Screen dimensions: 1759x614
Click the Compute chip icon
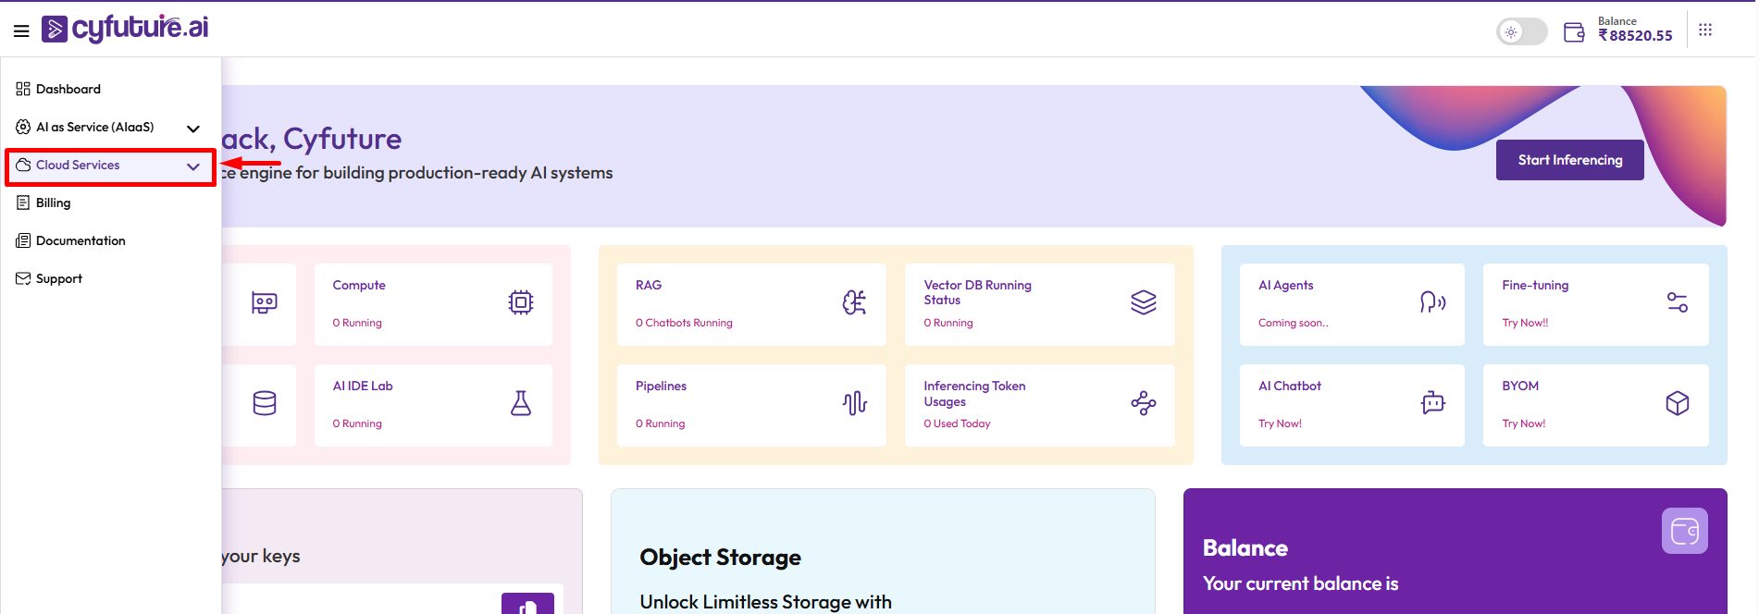click(521, 302)
